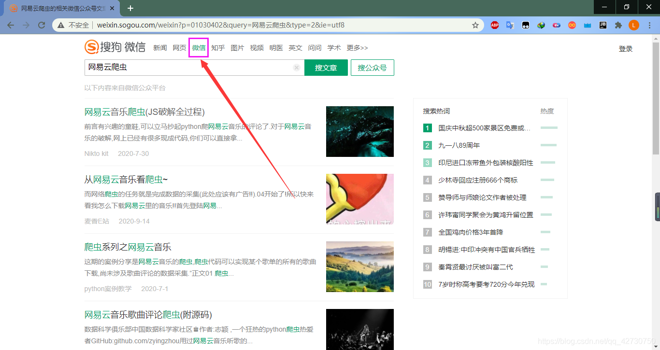Click the dark cave article thumbnail
660x350 pixels.
coord(360,131)
